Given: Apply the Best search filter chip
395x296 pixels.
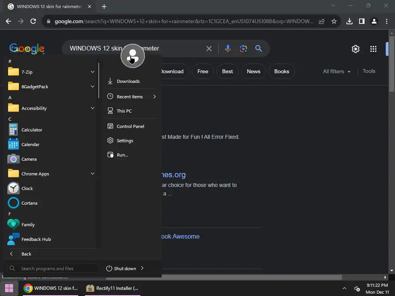Looking at the screenshot, I should click(227, 71).
